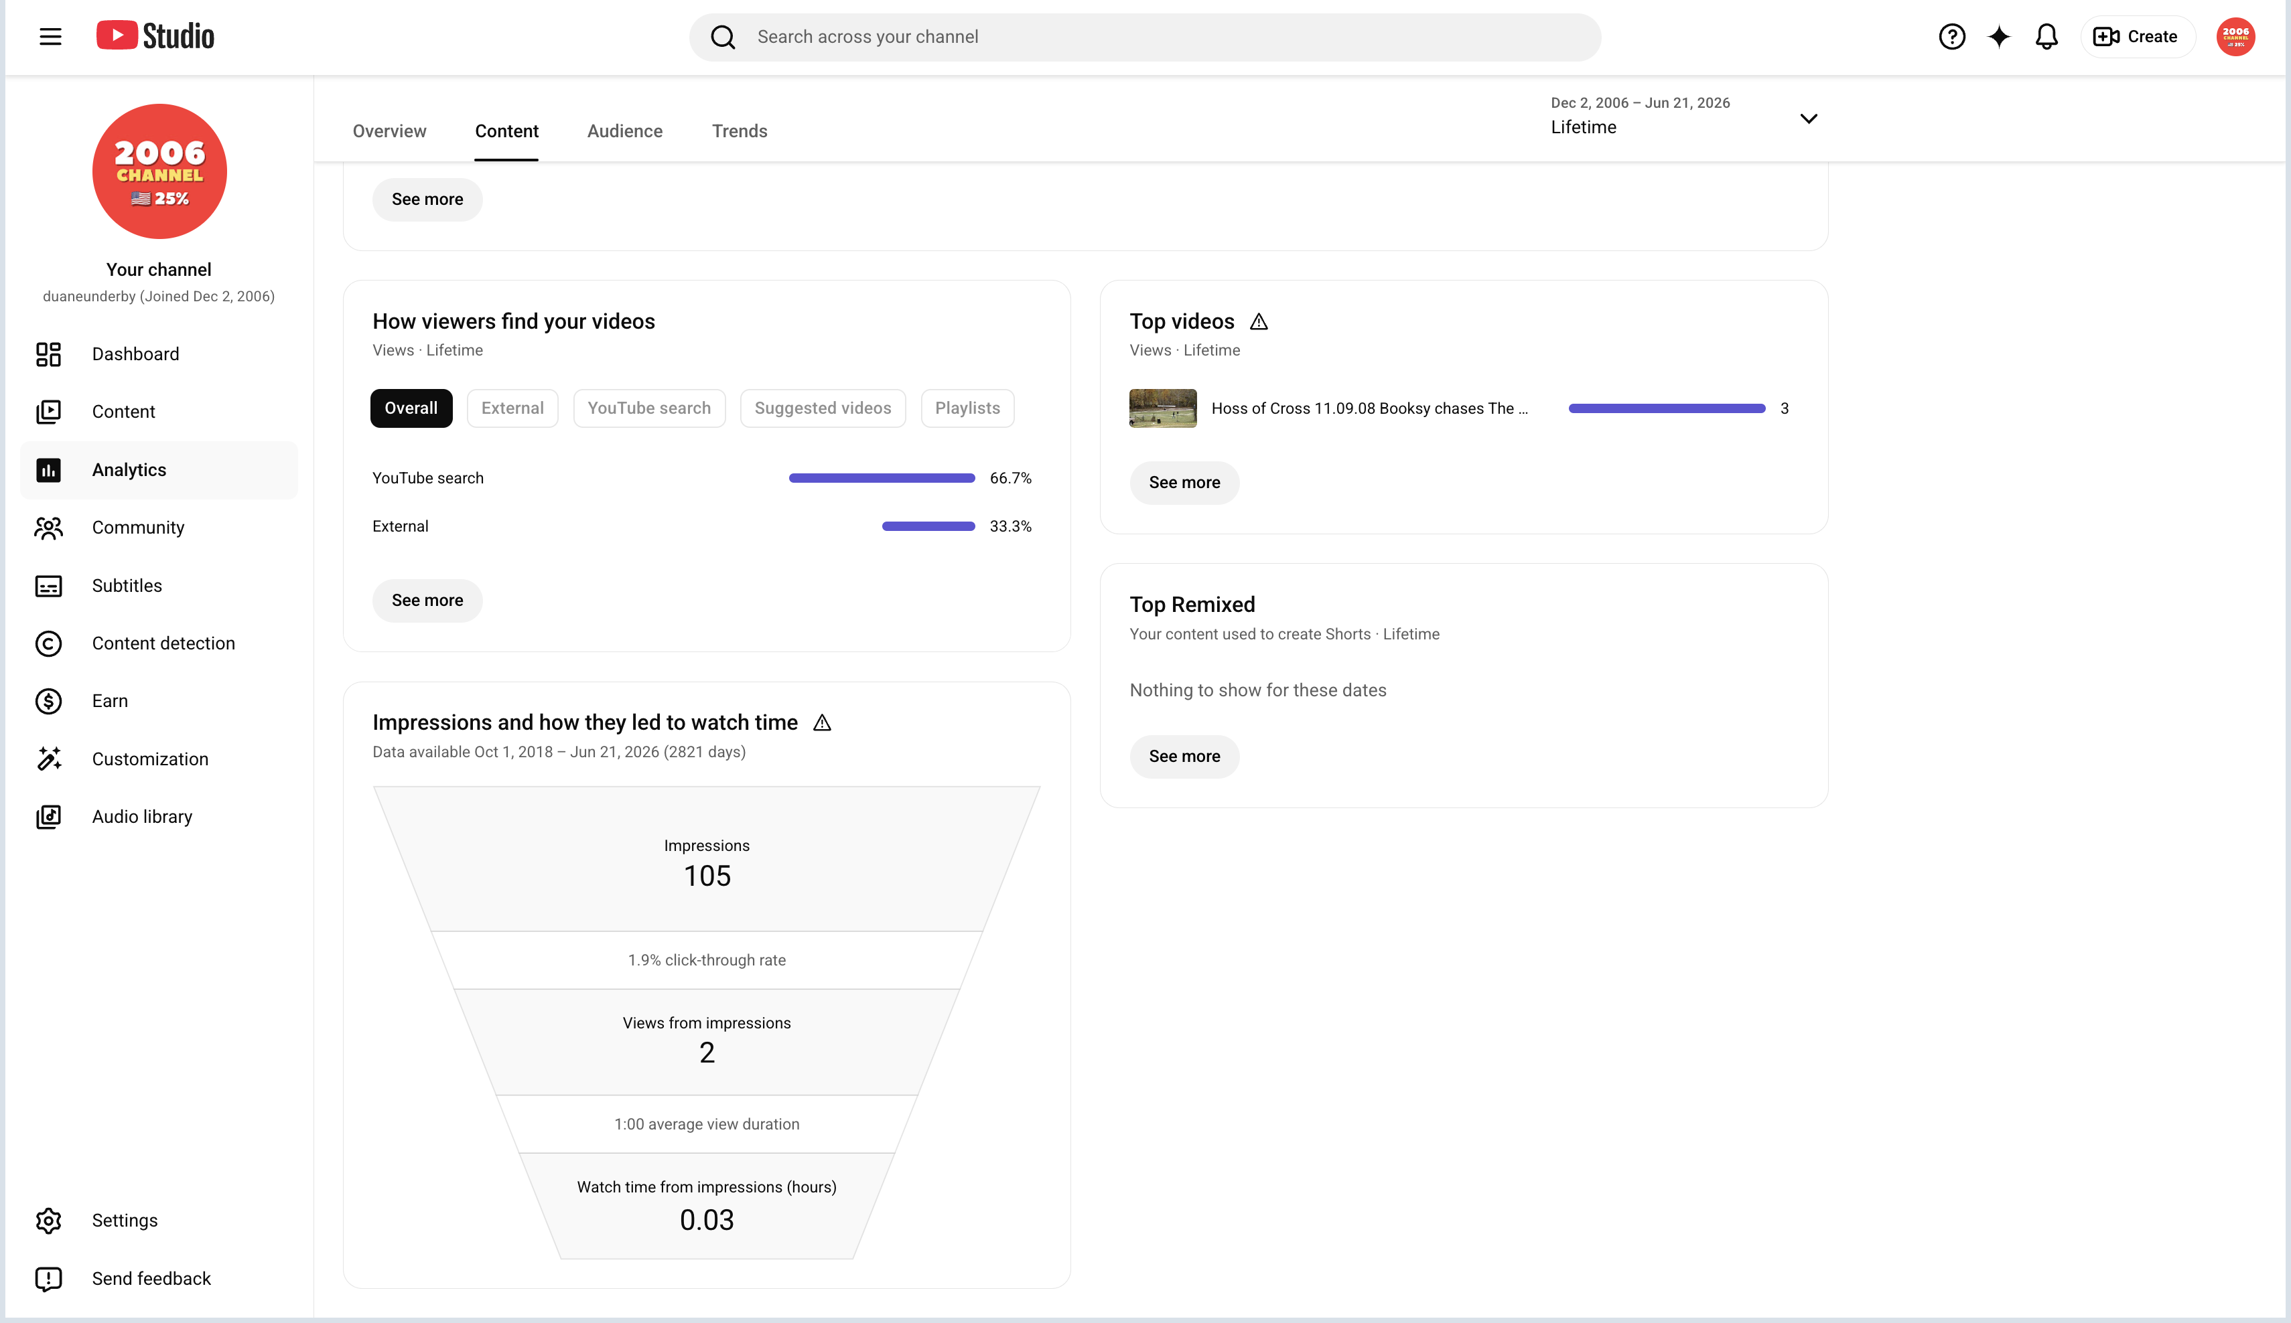Click the Settings gear icon
Viewport: 2291px width, 1323px height.
tap(48, 1221)
